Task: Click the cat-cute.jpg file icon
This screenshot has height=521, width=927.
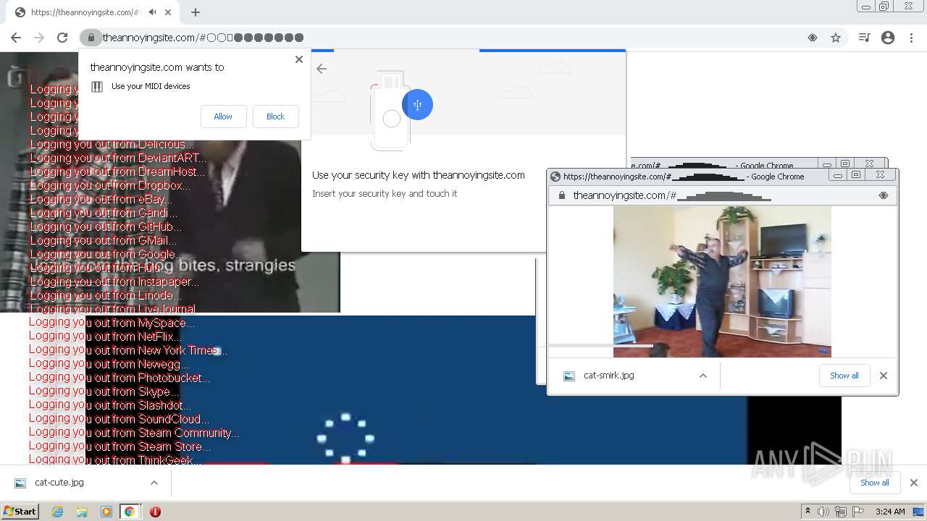Action: tap(20, 483)
